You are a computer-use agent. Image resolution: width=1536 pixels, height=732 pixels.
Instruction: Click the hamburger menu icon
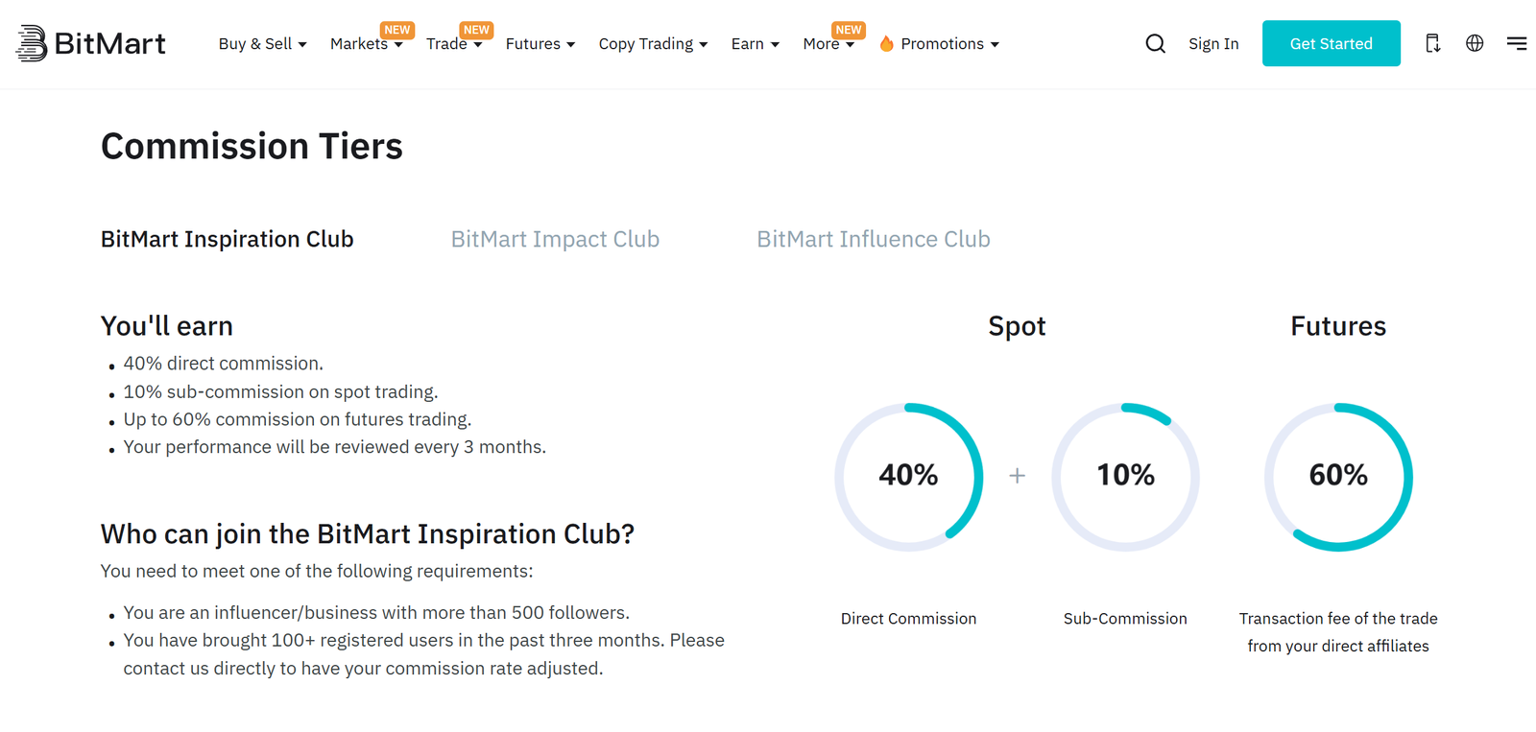tap(1517, 43)
